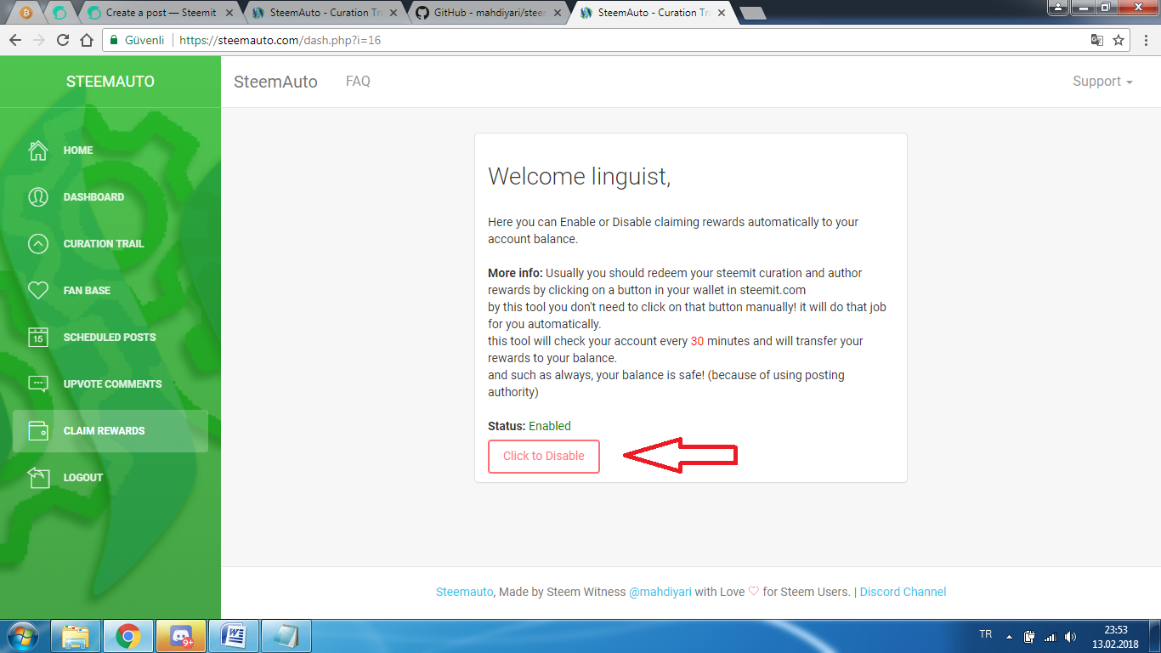Click the Dashboard user icon
This screenshot has height=653, width=1161.
(x=38, y=197)
